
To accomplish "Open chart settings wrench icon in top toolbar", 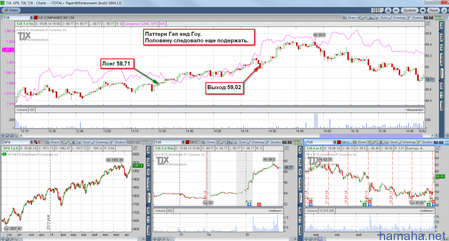I will (396, 10).
